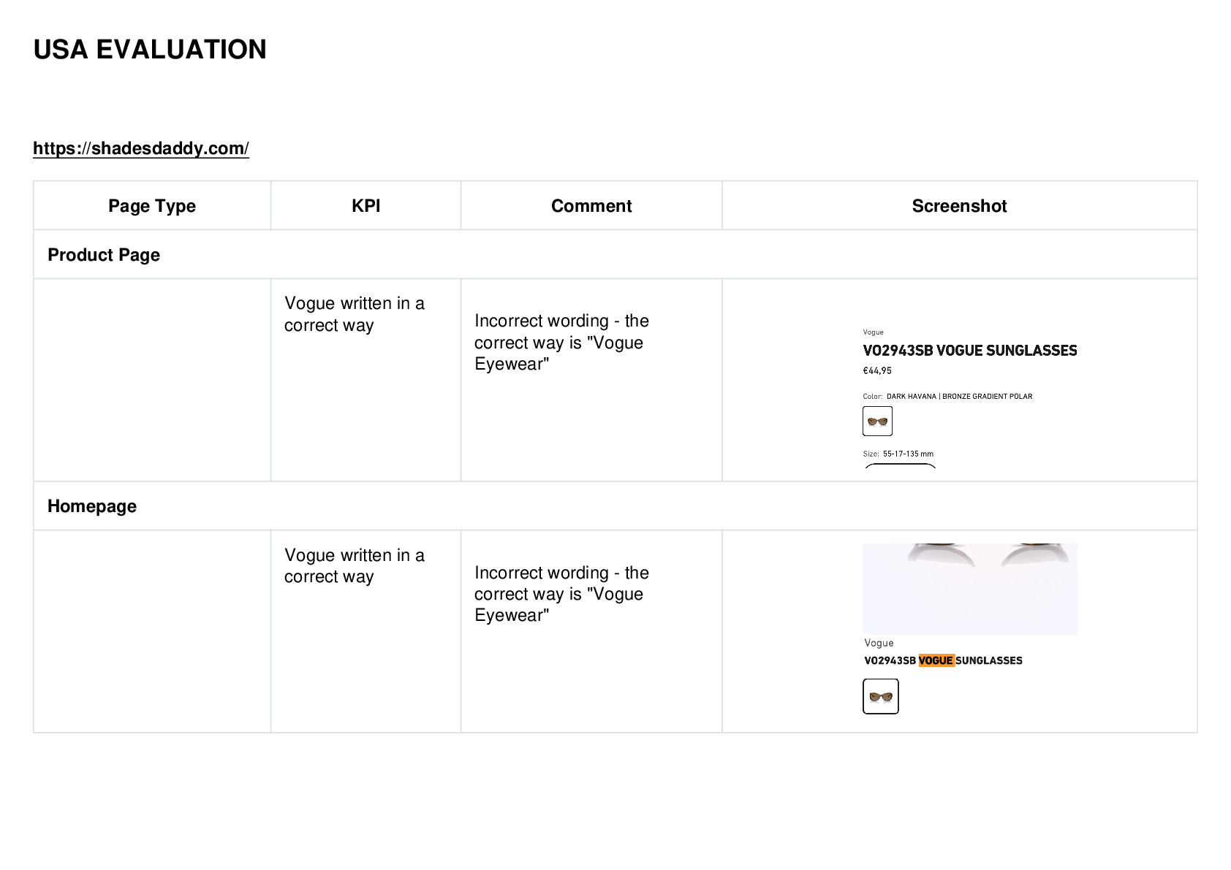Image resolution: width=1231 pixels, height=870 pixels.
Task: Select the KPI column header
Action: tap(365, 206)
